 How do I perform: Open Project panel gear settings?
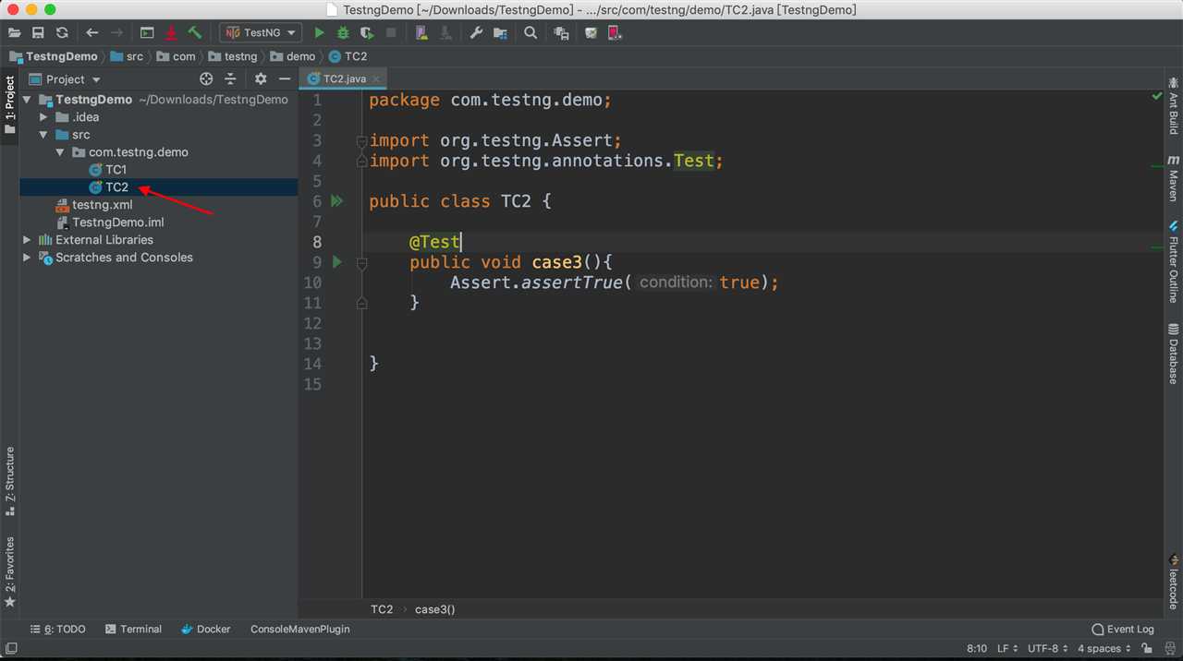(x=261, y=79)
